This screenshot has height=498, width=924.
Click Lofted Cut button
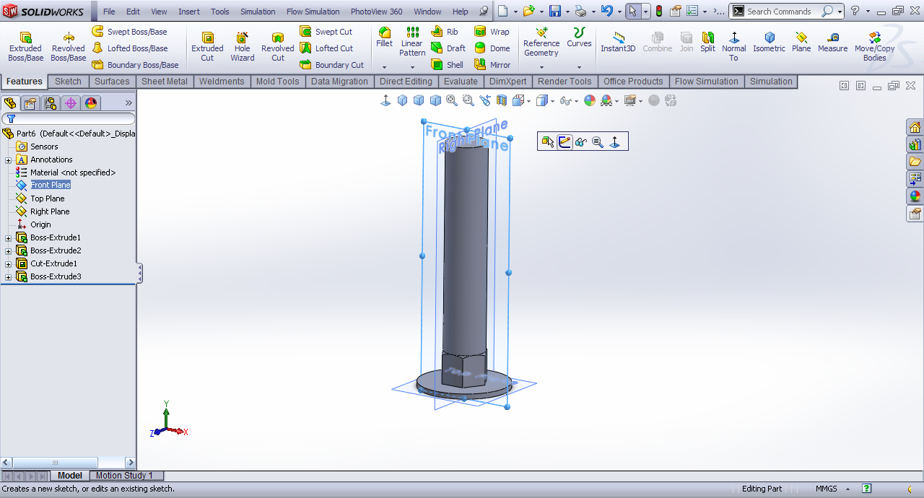(326, 48)
